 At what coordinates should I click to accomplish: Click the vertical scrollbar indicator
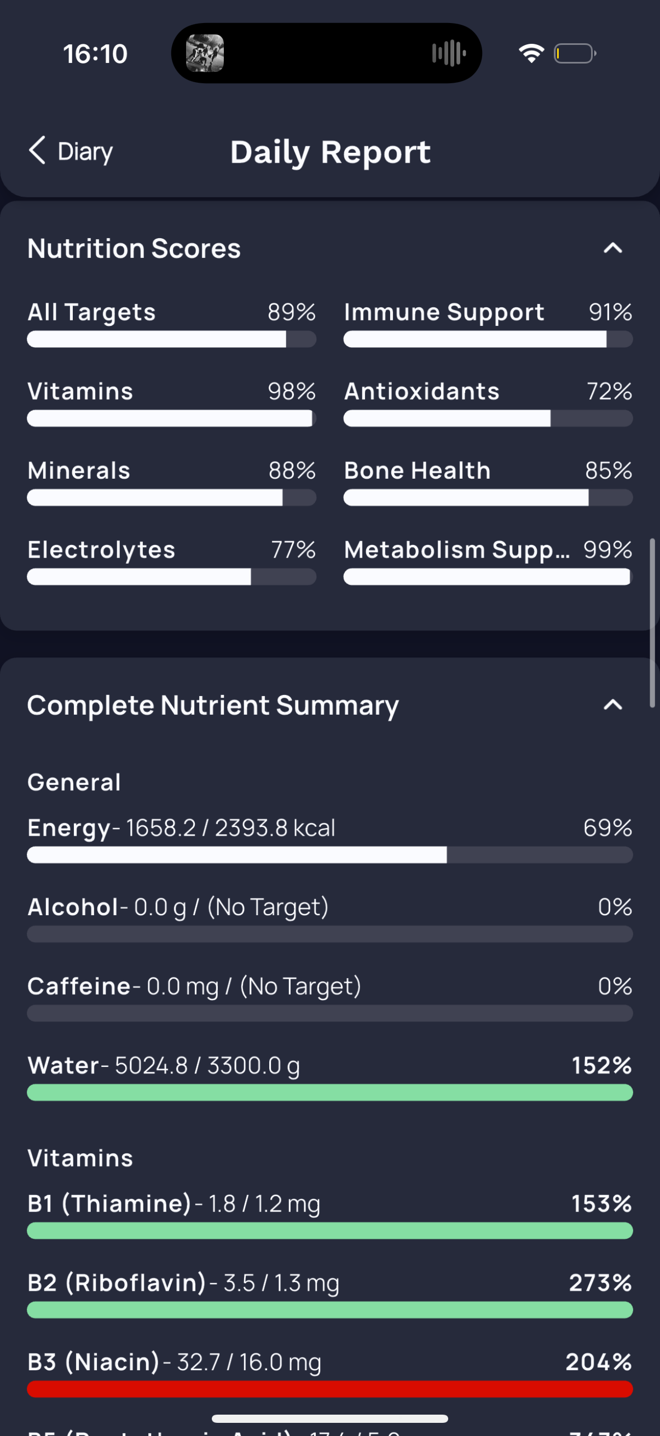652,623
